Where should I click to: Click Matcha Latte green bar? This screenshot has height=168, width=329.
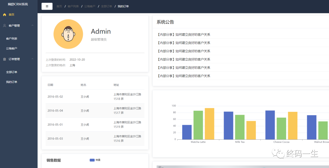[x=198, y=125]
